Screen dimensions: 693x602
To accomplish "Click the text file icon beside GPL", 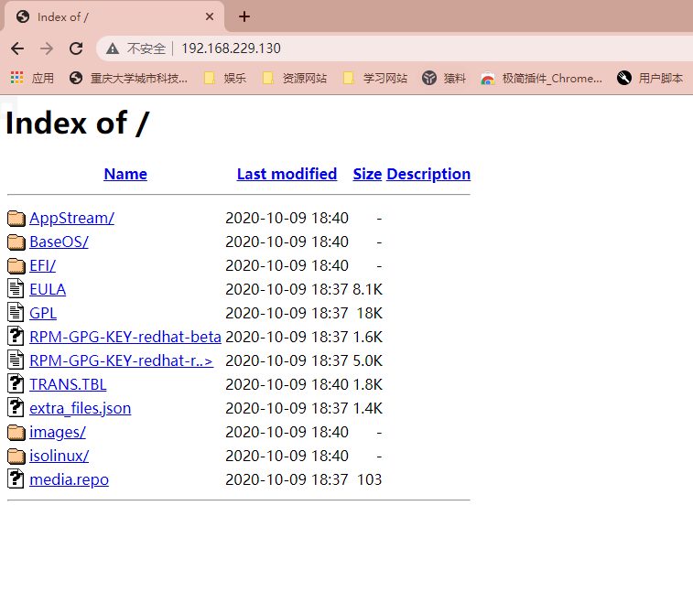I will pyautogui.click(x=16, y=312).
